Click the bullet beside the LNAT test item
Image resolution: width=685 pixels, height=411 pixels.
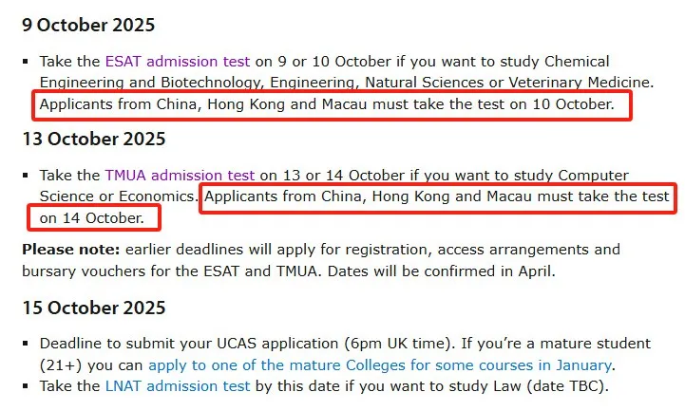(26, 386)
